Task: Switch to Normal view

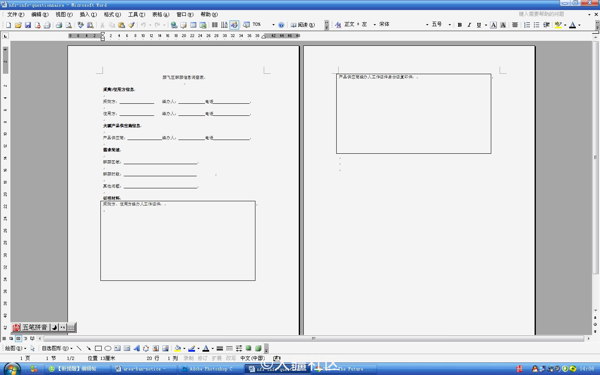Action: click(x=4, y=339)
